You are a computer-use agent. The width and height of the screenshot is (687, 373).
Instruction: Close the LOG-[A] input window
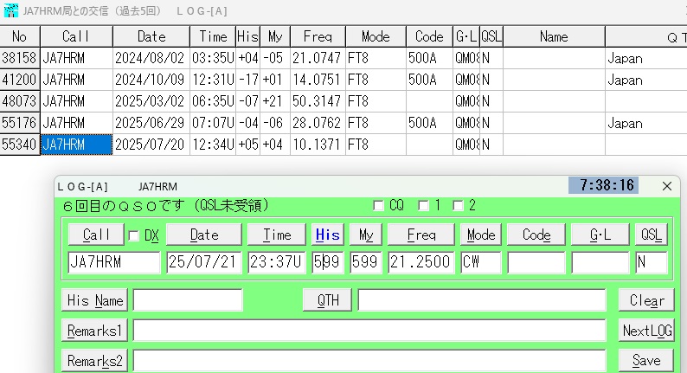[x=666, y=186]
